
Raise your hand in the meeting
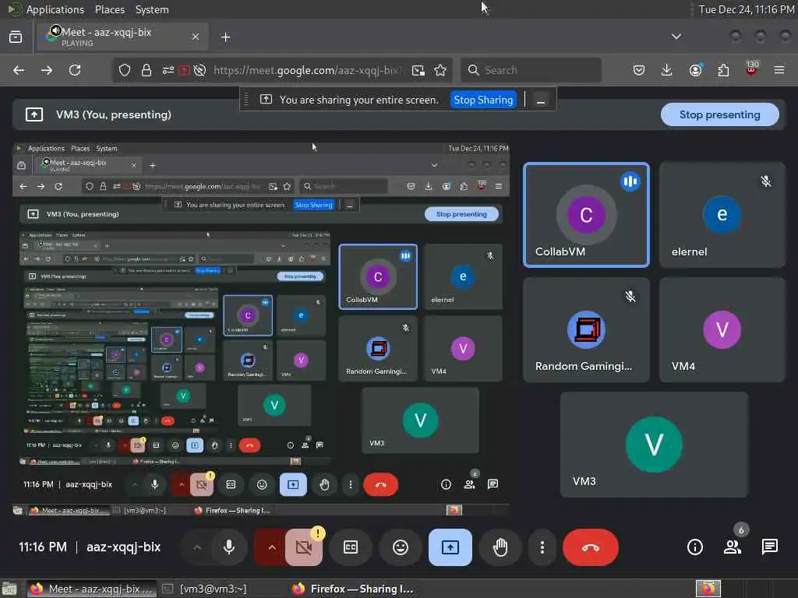click(500, 547)
